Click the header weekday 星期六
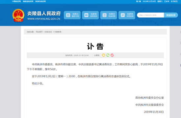The height and width of the screenshot is (118, 181). (x=160, y=1)
